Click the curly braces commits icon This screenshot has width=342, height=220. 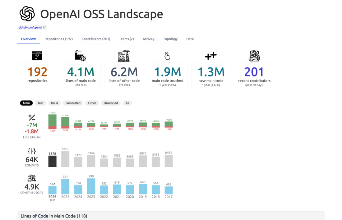coord(32,151)
